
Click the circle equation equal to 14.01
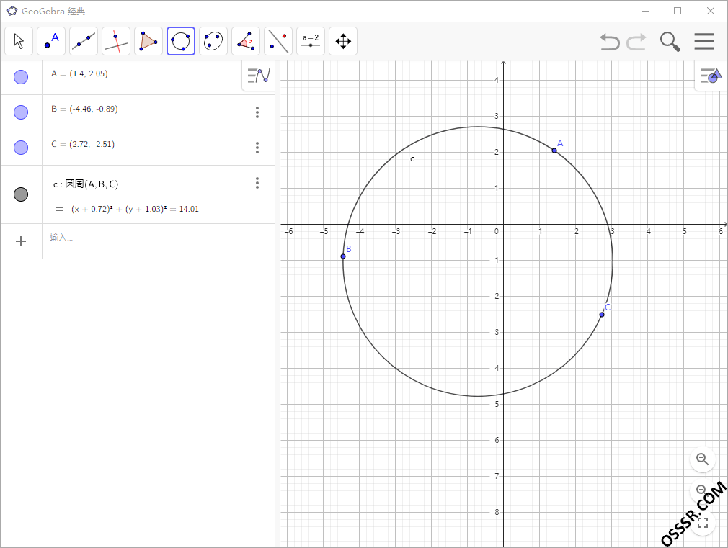135,210
